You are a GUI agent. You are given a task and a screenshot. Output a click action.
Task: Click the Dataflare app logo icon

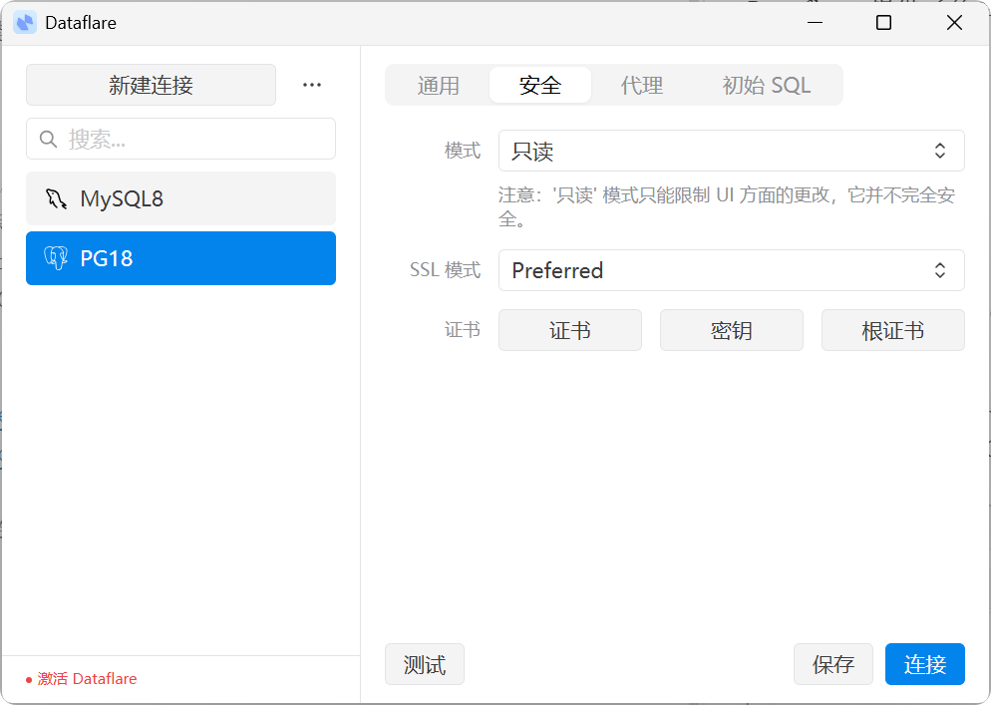pyautogui.click(x=25, y=23)
